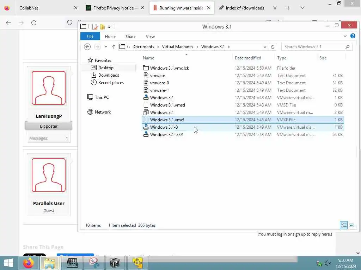Expand the Explorer ribbon chevron
Screen dimensions: 361x270
345,36
